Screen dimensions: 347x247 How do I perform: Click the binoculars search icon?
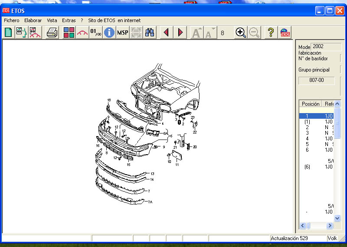(x=150, y=32)
